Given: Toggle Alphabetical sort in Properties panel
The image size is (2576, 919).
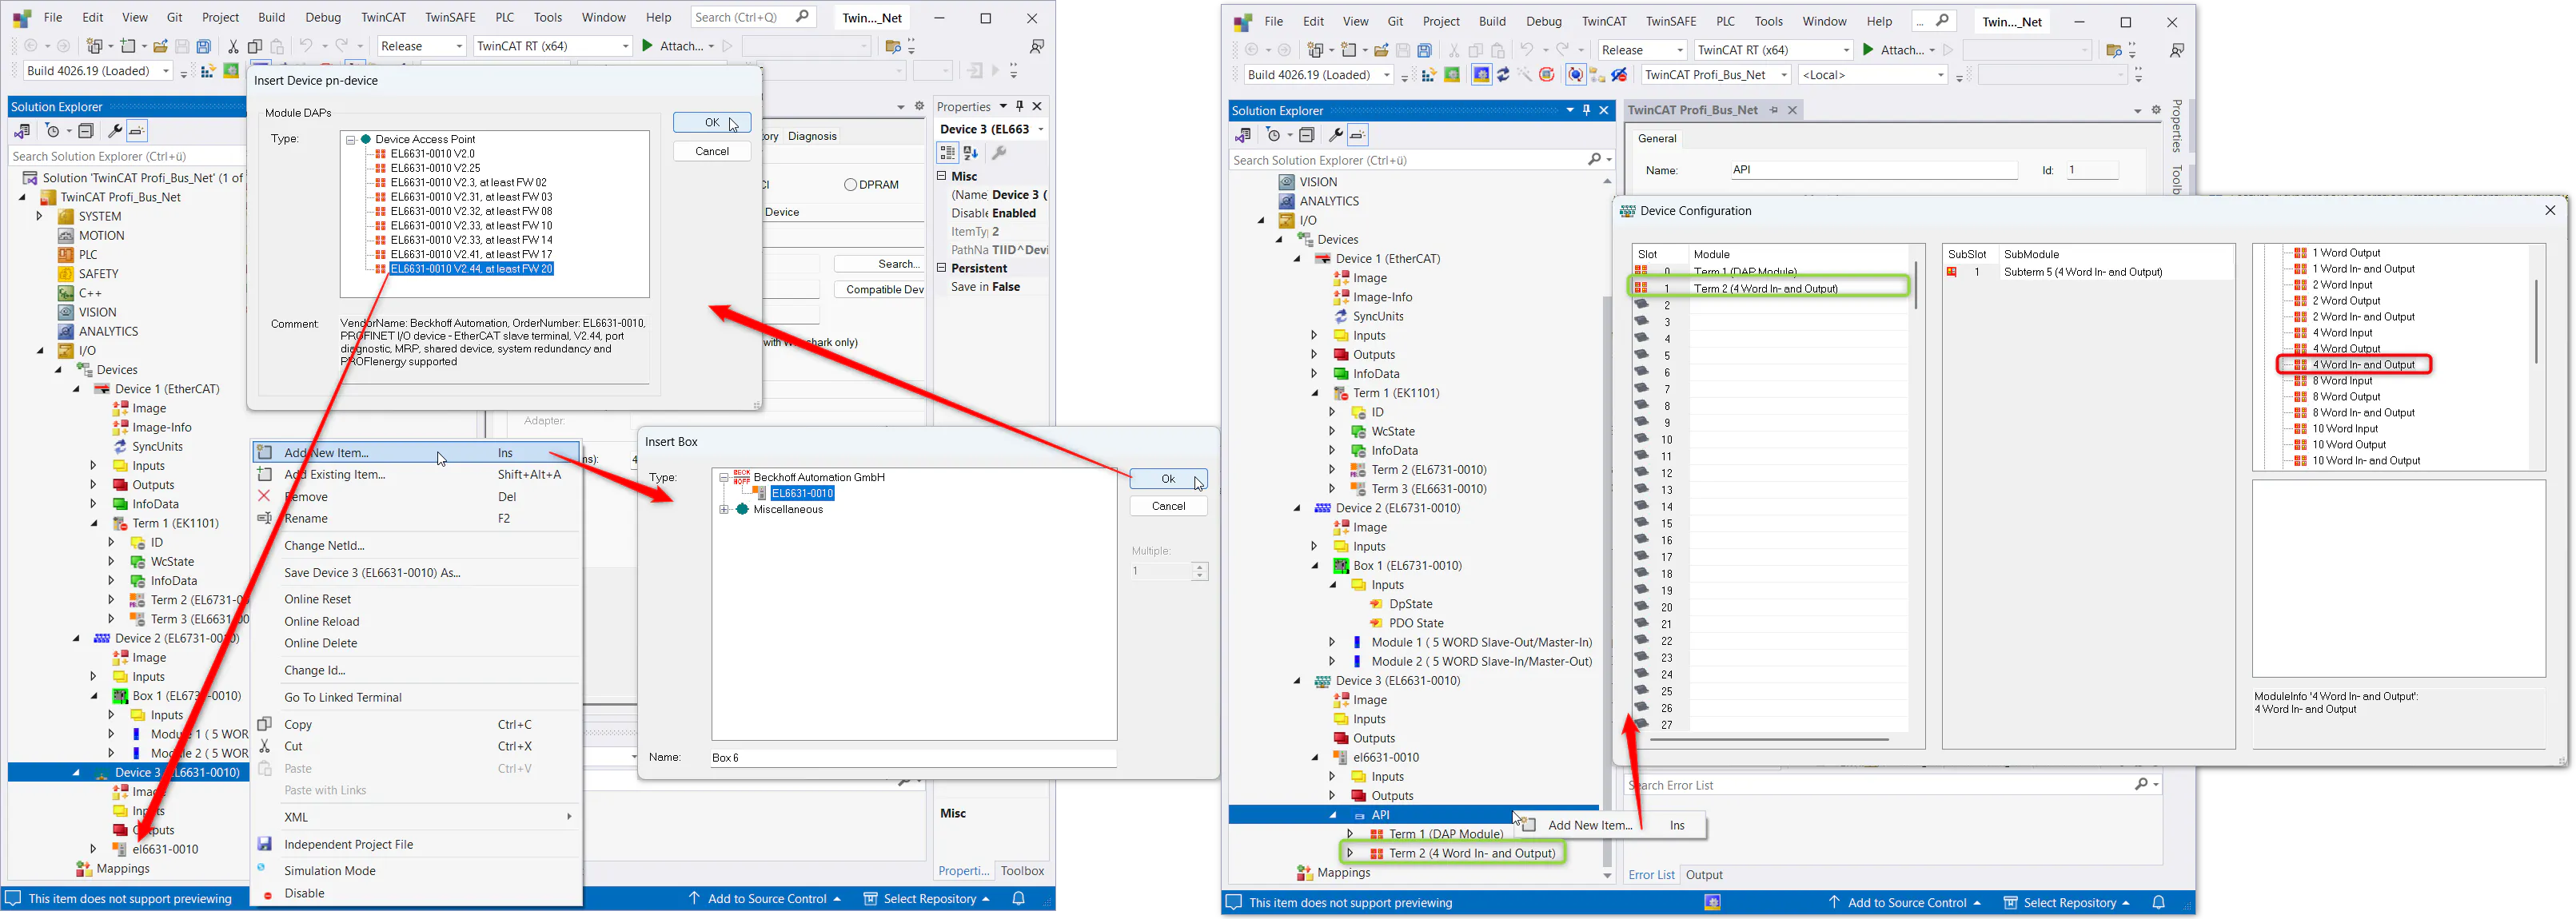Looking at the screenshot, I should (970, 153).
